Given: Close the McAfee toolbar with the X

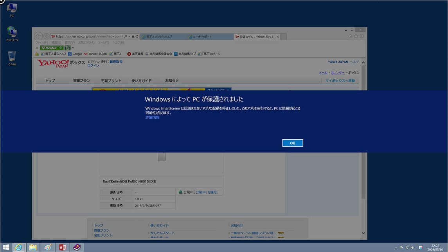Looking at the screenshot, I should pyautogui.click(x=37, y=48).
